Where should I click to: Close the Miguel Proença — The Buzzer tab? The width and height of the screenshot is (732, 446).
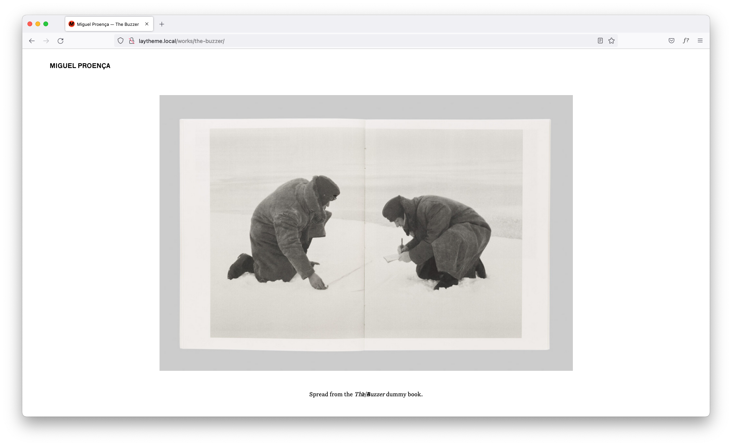(147, 24)
